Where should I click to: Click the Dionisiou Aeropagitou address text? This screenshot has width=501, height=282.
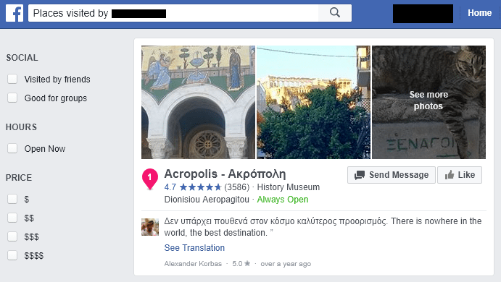(x=207, y=200)
